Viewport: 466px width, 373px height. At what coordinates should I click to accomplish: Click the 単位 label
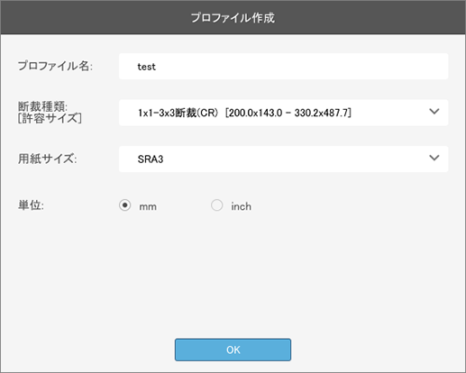(x=31, y=205)
